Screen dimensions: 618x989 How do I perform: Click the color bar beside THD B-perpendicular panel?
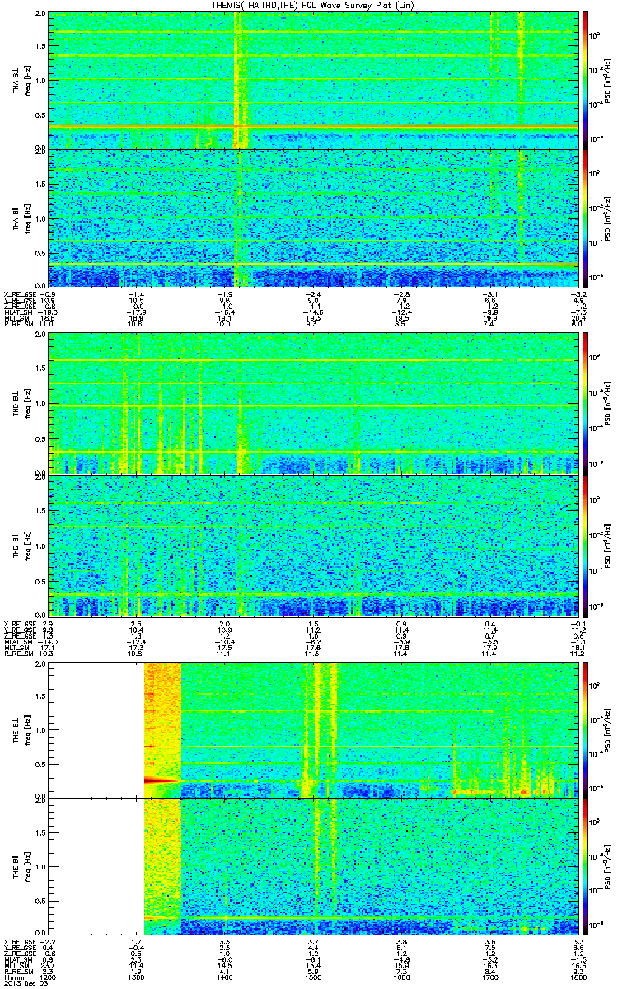[585, 403]
